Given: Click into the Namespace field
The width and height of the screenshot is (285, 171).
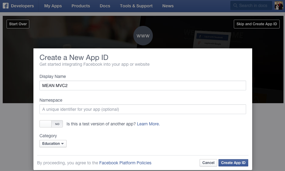Looking at the screenshot, I should click(143, 109).
